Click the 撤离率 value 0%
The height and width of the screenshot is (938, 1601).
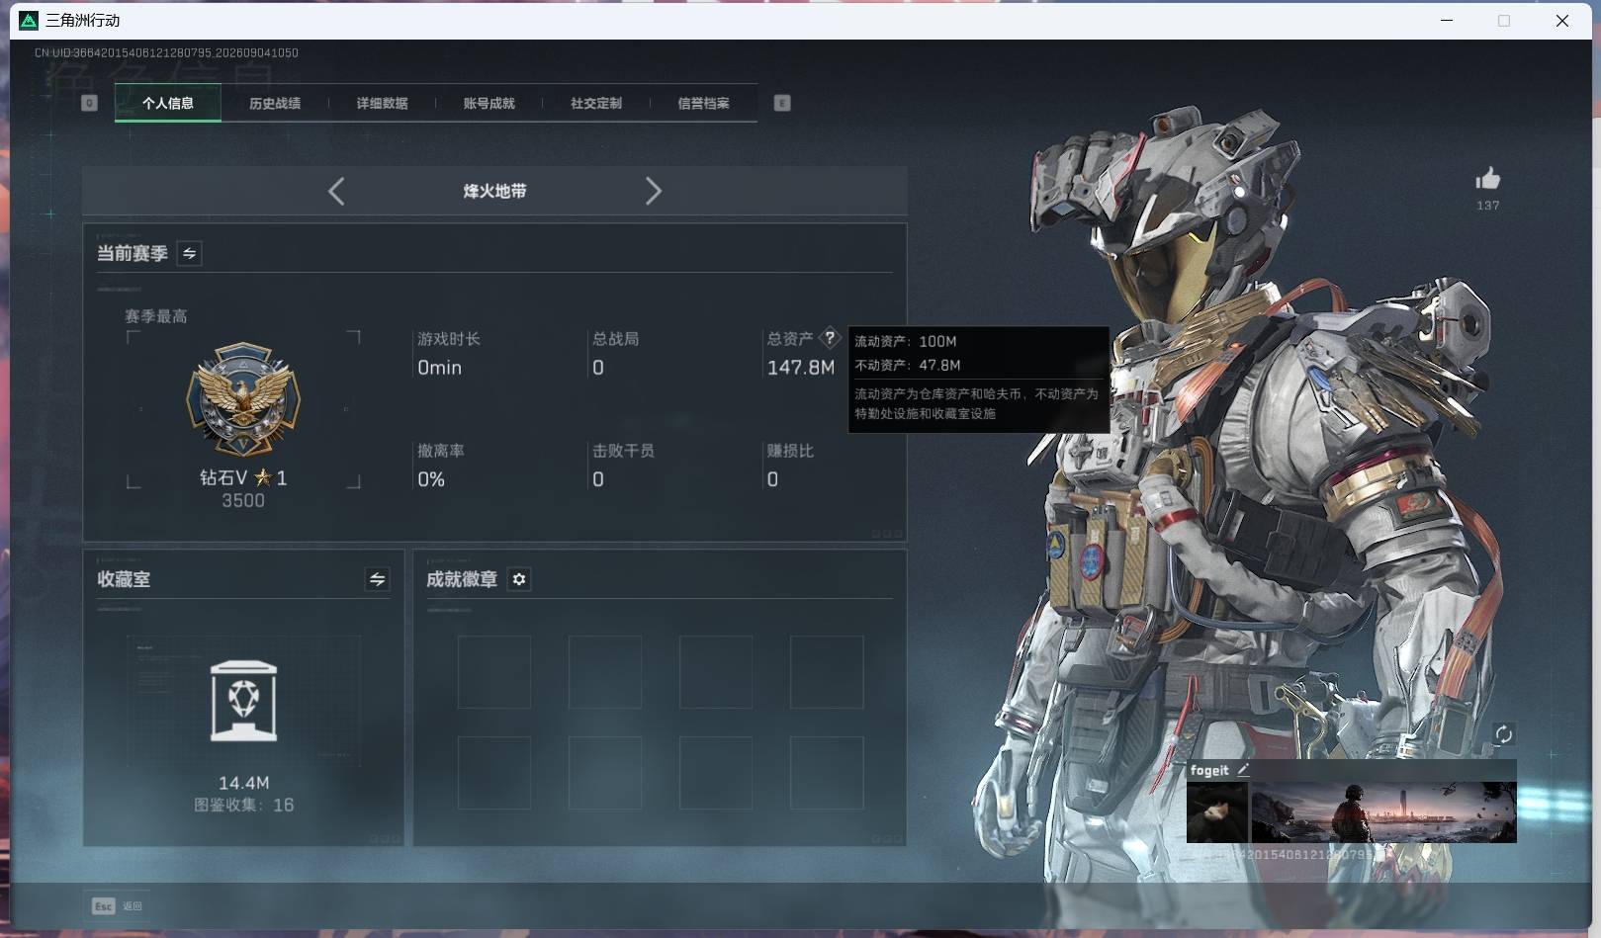pyautogui.click(x=431, y=479)
